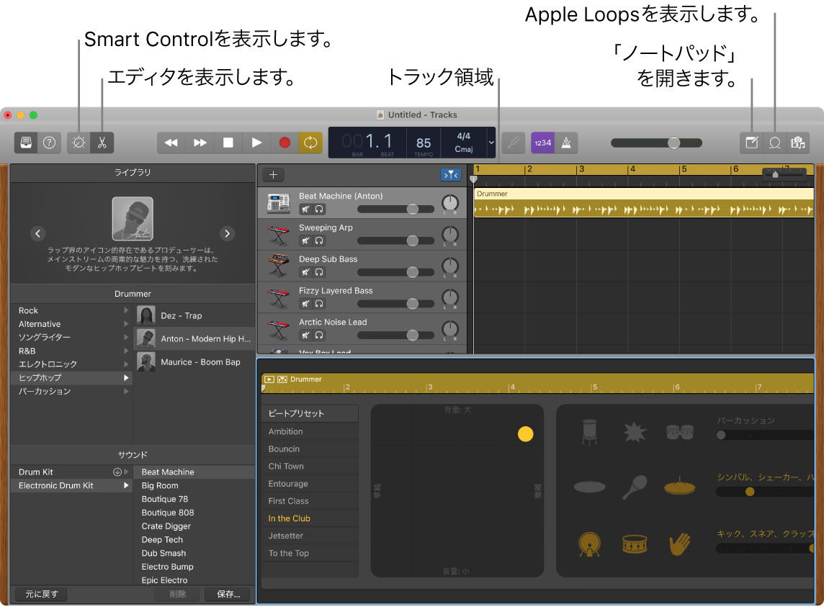
Task: Enable the metronome icon
Action: tap(566, 143)
